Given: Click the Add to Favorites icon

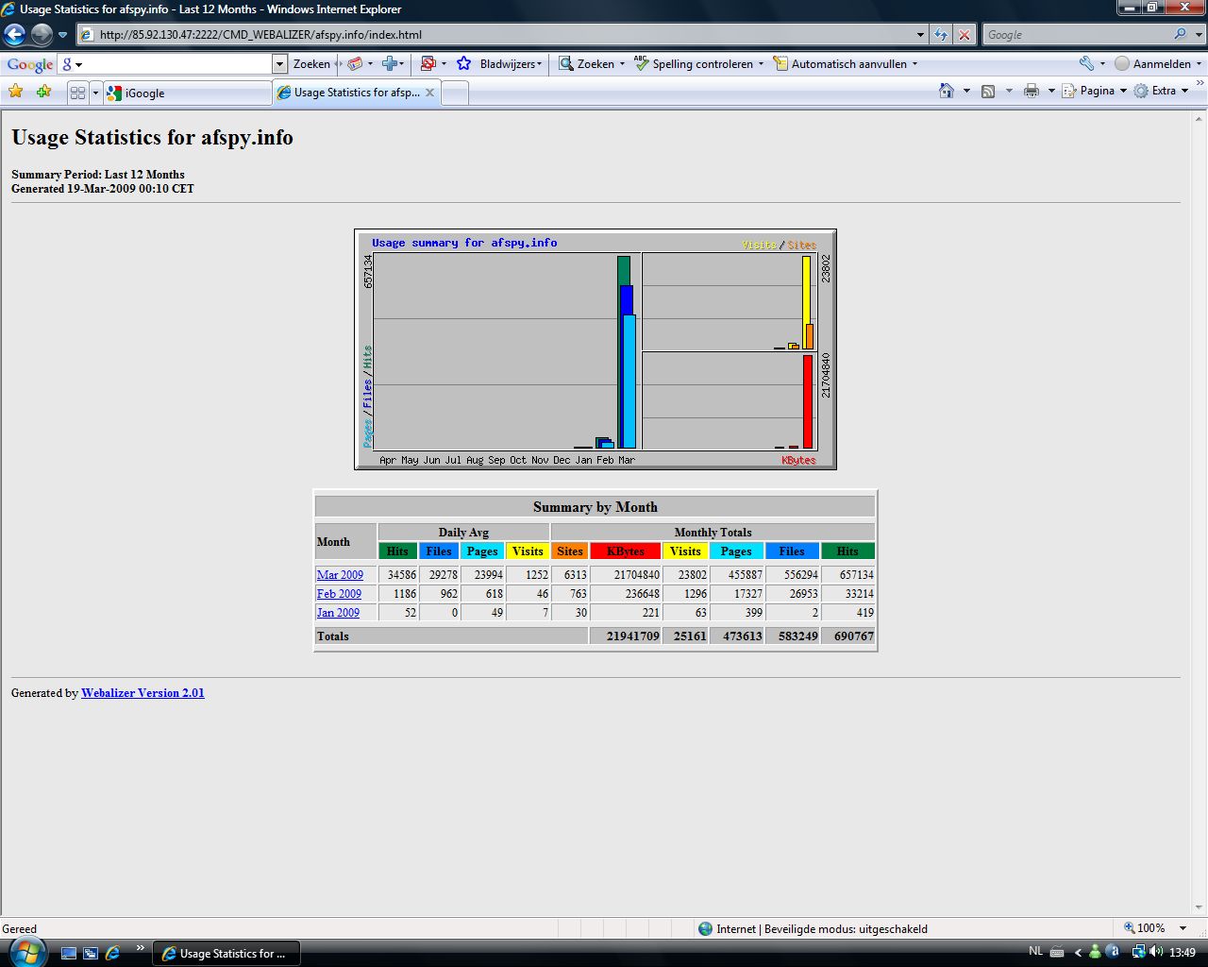Looking at the screenshot, I should [43, 92].
